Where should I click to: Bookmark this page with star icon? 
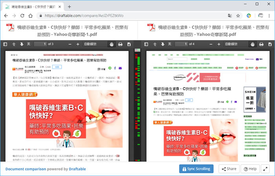coord(238,16)
